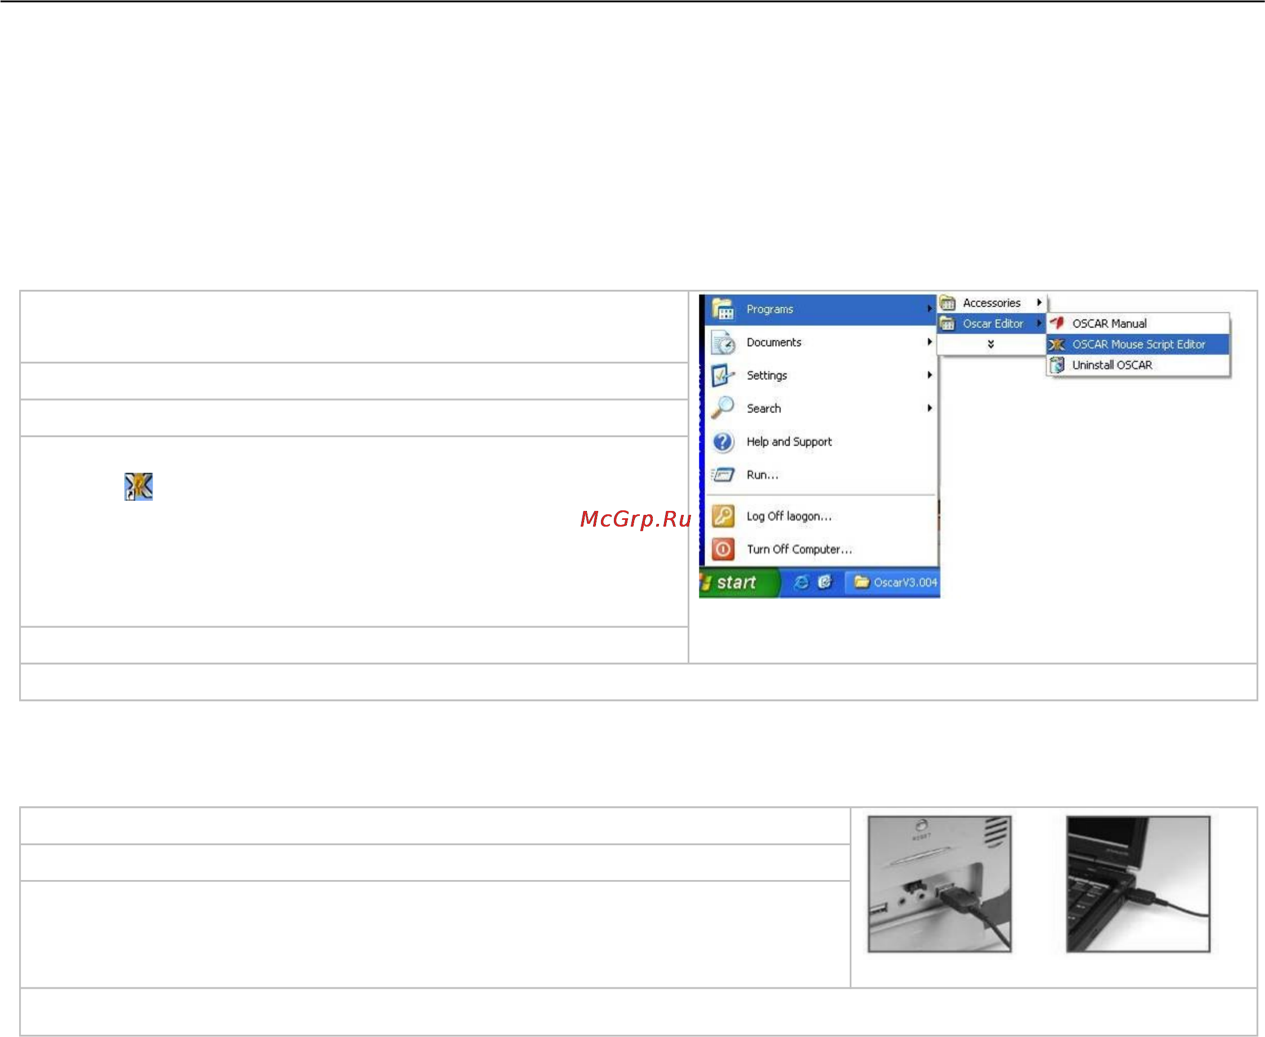Click the desktop PC USB port photo
The height and width of the screenshot is (1037, 1265).
940,884
